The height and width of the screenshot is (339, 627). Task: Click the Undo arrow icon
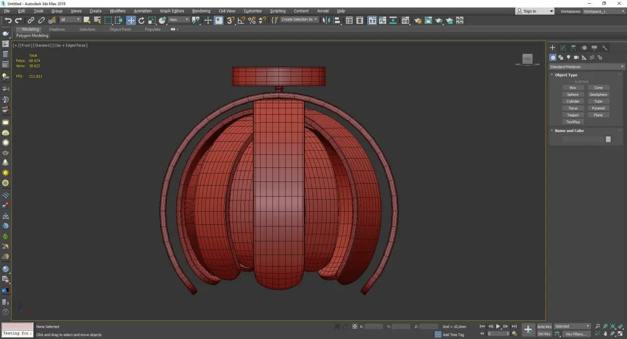pyautogui.click(x=8, y=20)
